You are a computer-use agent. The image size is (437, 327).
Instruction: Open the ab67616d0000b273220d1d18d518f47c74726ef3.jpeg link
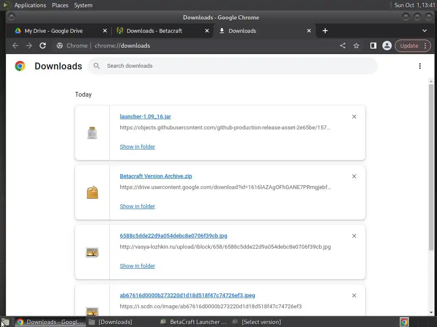187,295
